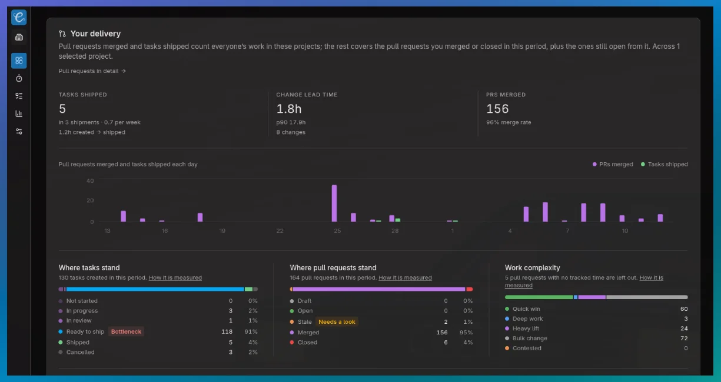
Task: Open How it is measured under Where pull requests stand
Action: 405,278
